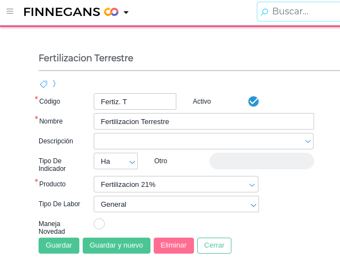Focus the Nombre text field
Viewport: 340px width, 263px height.
(x=204, y=121)
